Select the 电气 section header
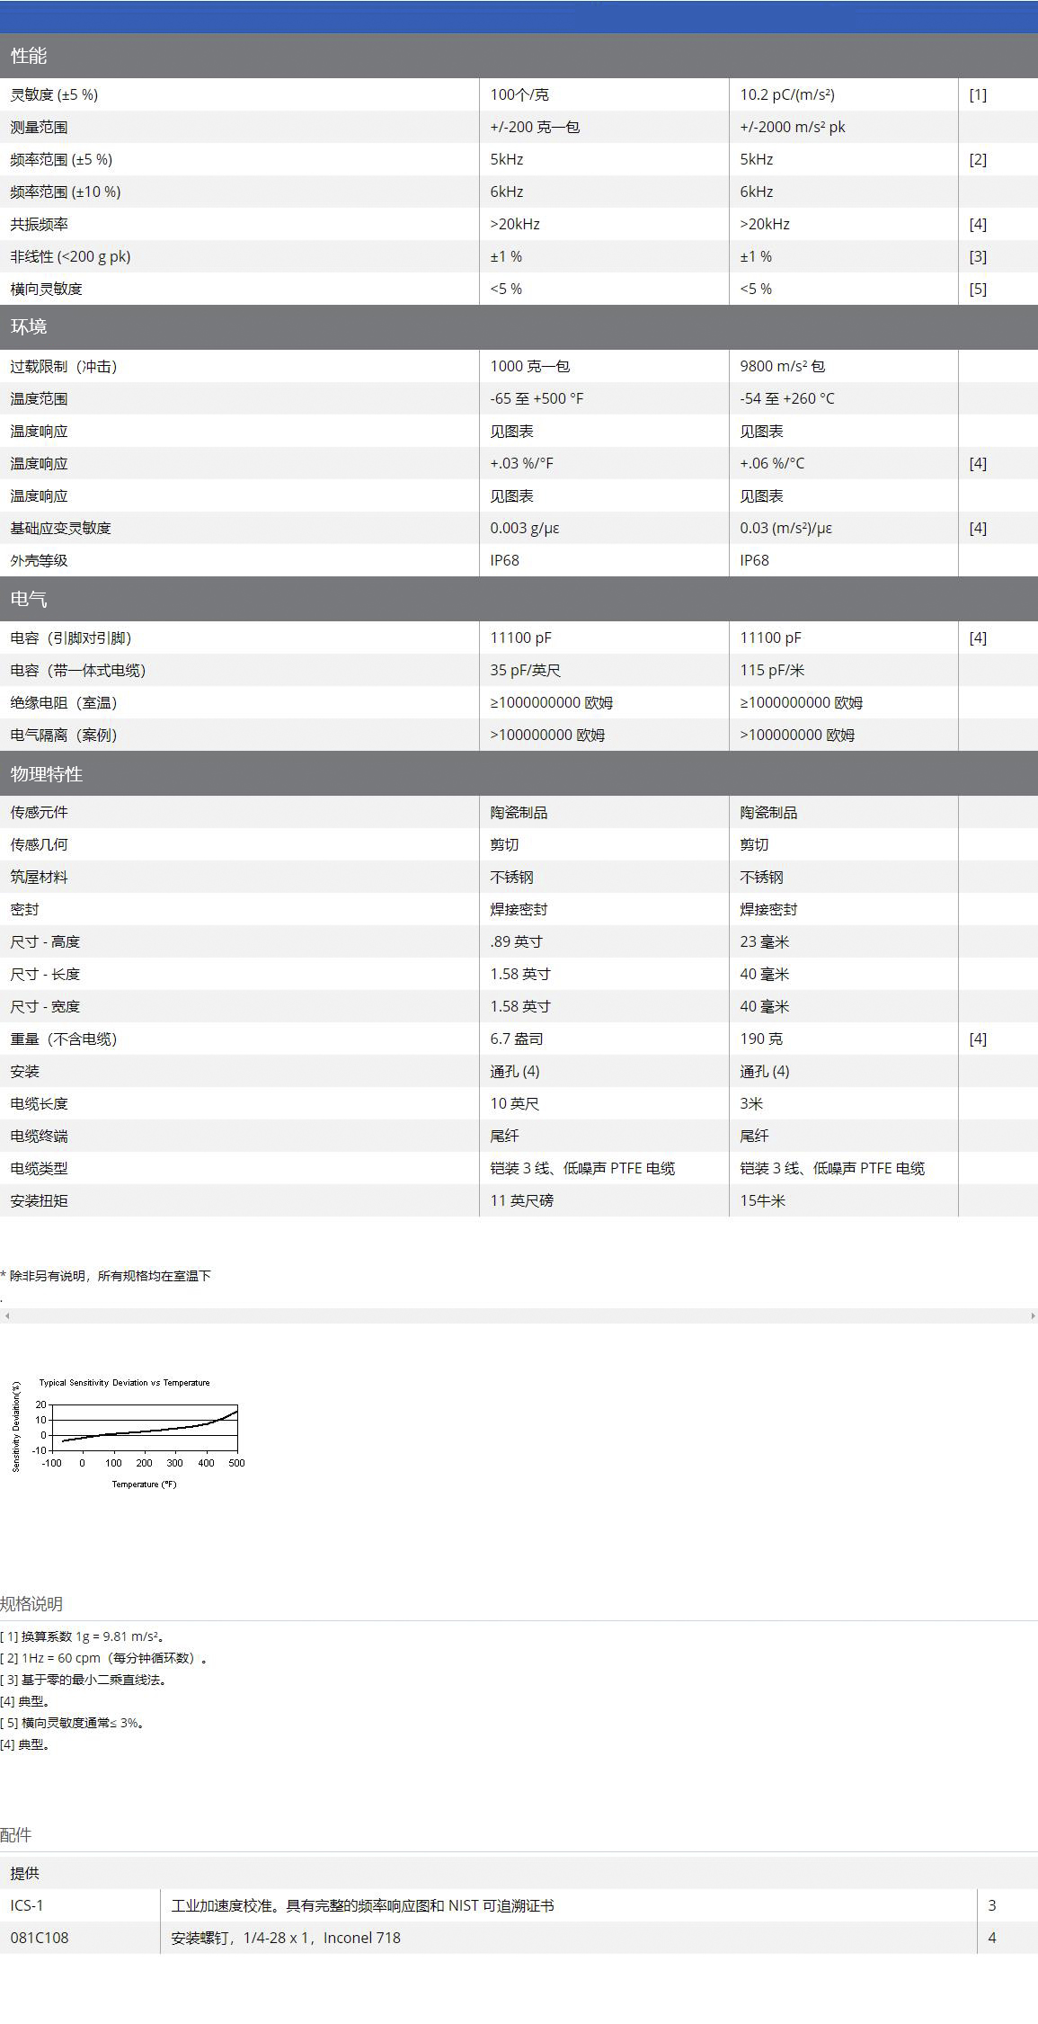The image size is (1038, 2024). (x=519, y=599)
